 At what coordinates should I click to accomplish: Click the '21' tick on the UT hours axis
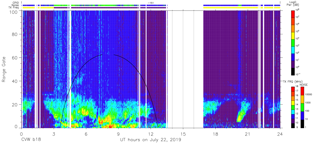pyautogui.click(x=248, y=134)
